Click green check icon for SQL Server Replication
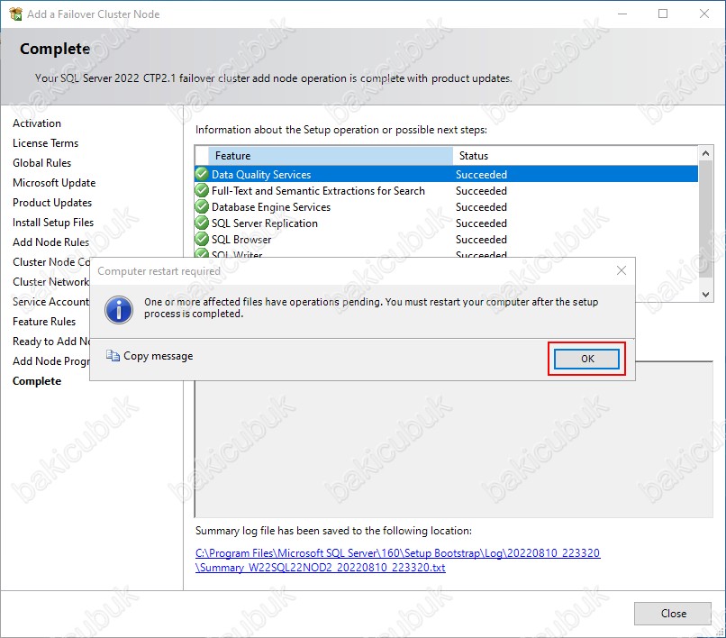Image resolution: width=726 pixels, height=638 pixels. point(202,223)
